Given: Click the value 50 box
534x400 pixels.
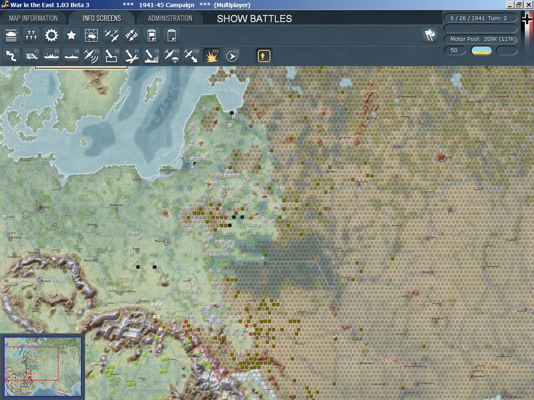Looking at the screenshot, I should pyautogui.click(x=455, y=50).
